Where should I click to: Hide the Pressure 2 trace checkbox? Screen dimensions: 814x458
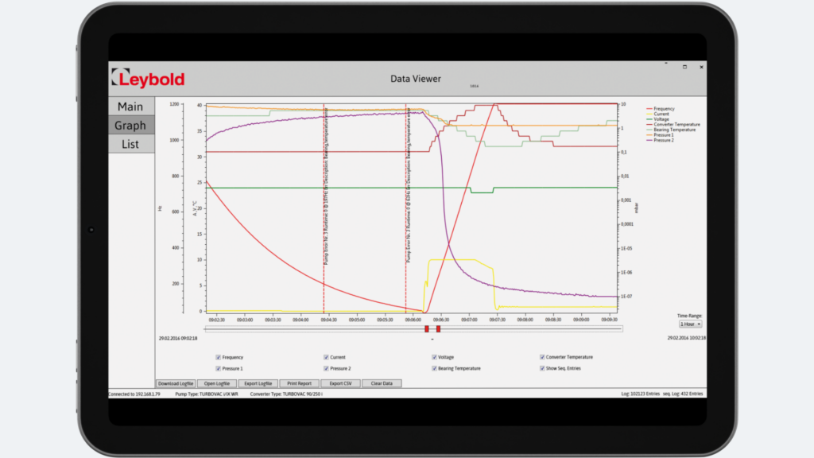pos(326,369)
